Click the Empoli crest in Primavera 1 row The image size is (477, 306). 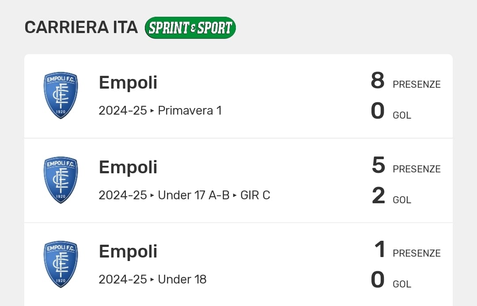(x=61, y=96)
